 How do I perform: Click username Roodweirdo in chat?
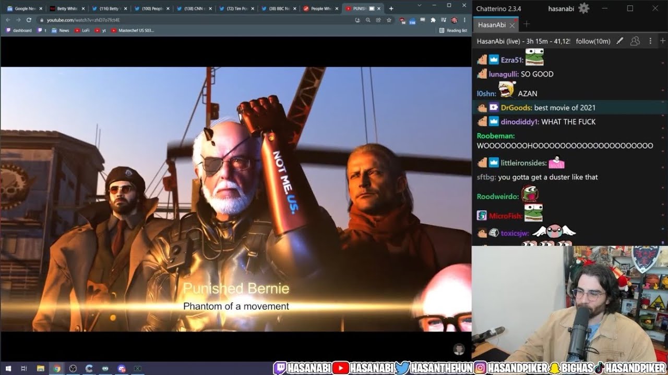pos(498,197)
